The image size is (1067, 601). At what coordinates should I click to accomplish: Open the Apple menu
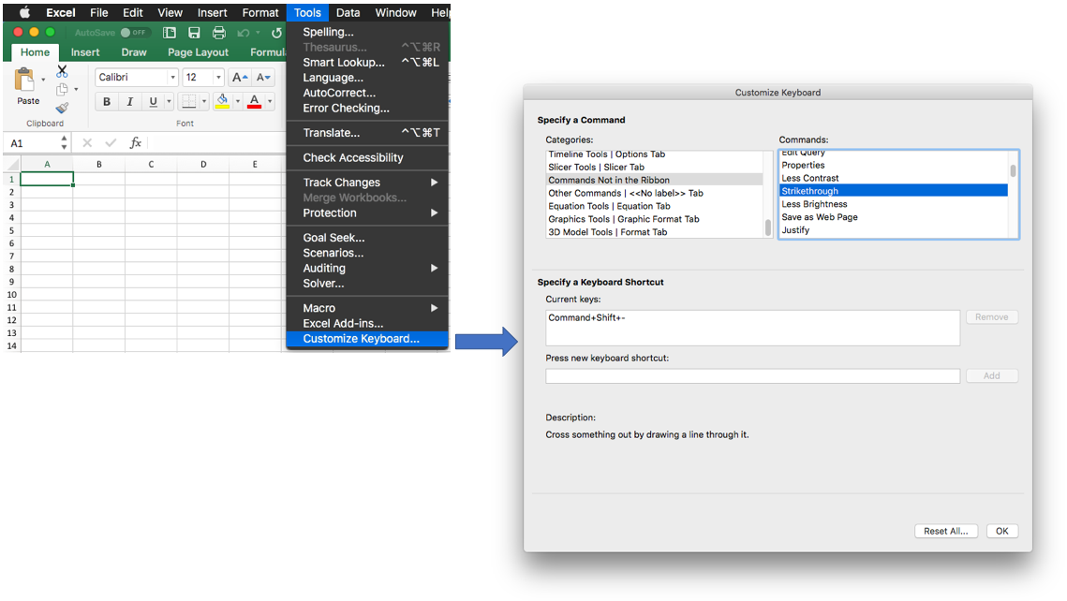[x=24, y=12]
